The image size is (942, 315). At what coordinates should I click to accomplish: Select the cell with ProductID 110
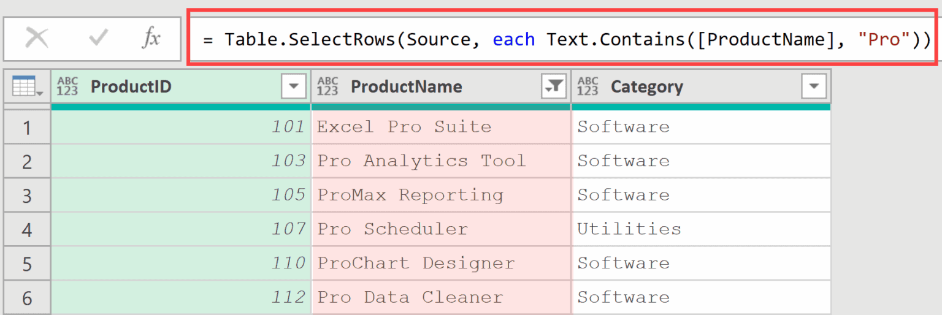click(x=181, y=264)
